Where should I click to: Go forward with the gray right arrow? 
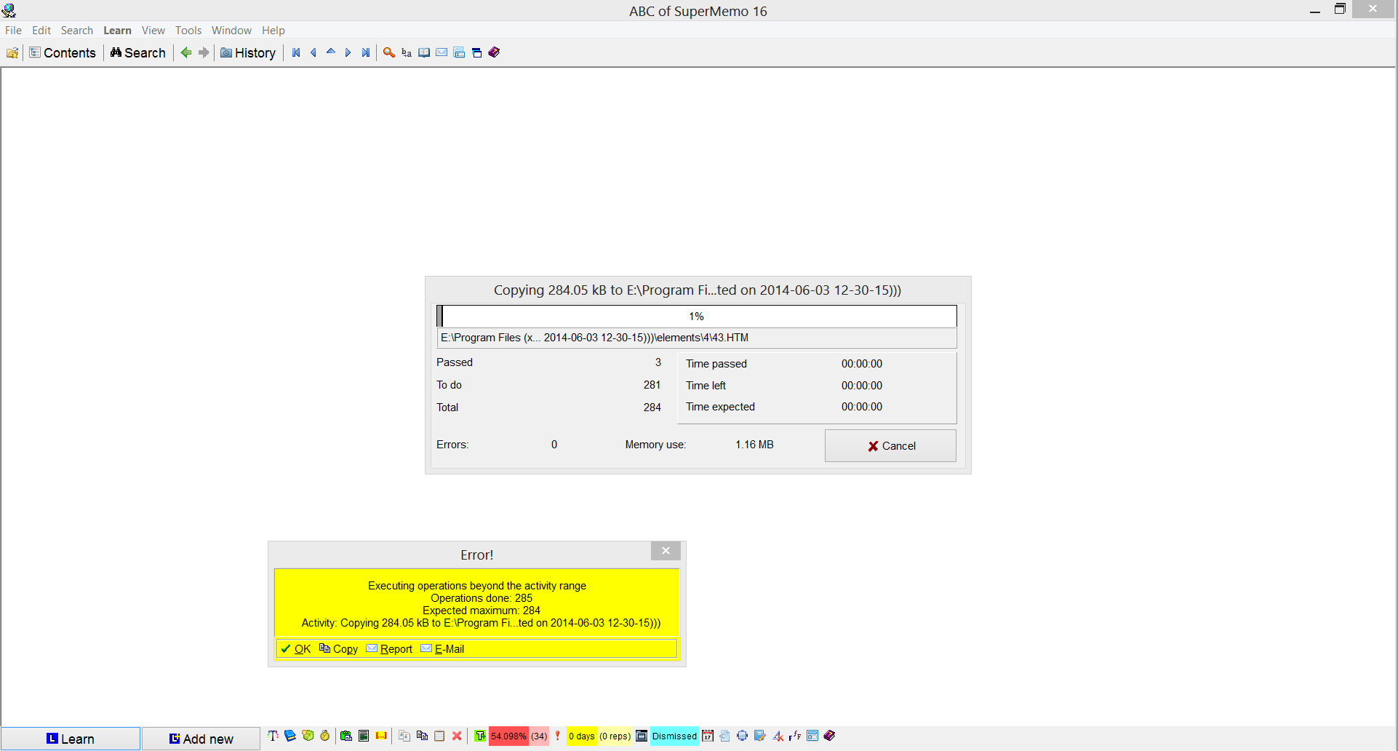point(204,52)
